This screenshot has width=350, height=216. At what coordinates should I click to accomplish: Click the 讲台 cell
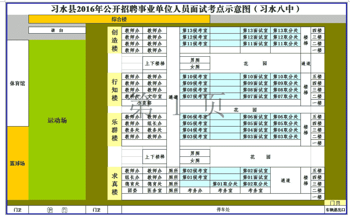pyautogui.click(x=57, y=31)
